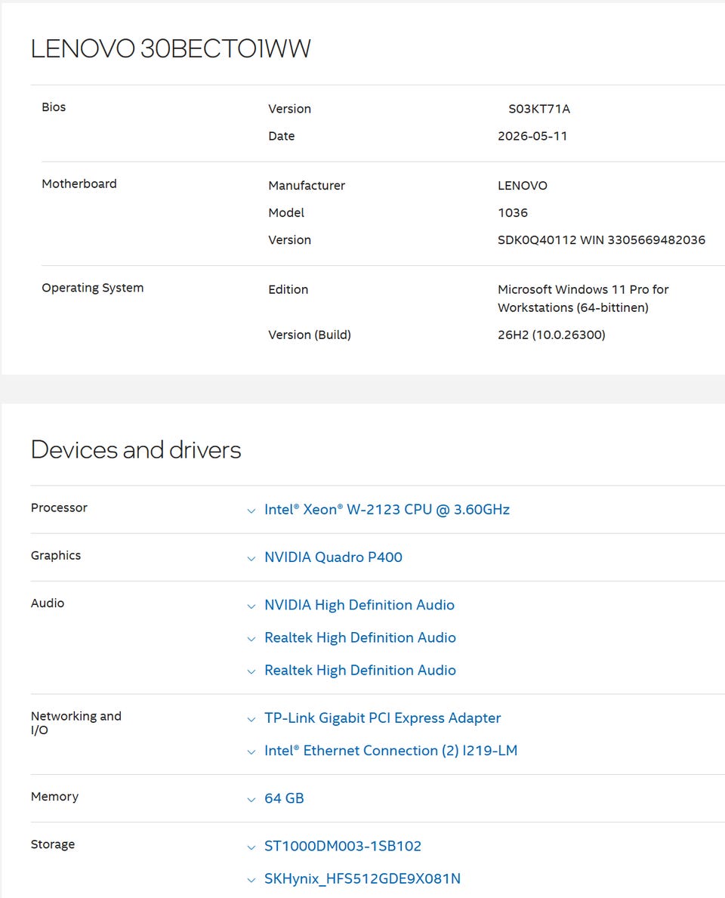
Task: Click the Bios section label
Action: [54, 107]
